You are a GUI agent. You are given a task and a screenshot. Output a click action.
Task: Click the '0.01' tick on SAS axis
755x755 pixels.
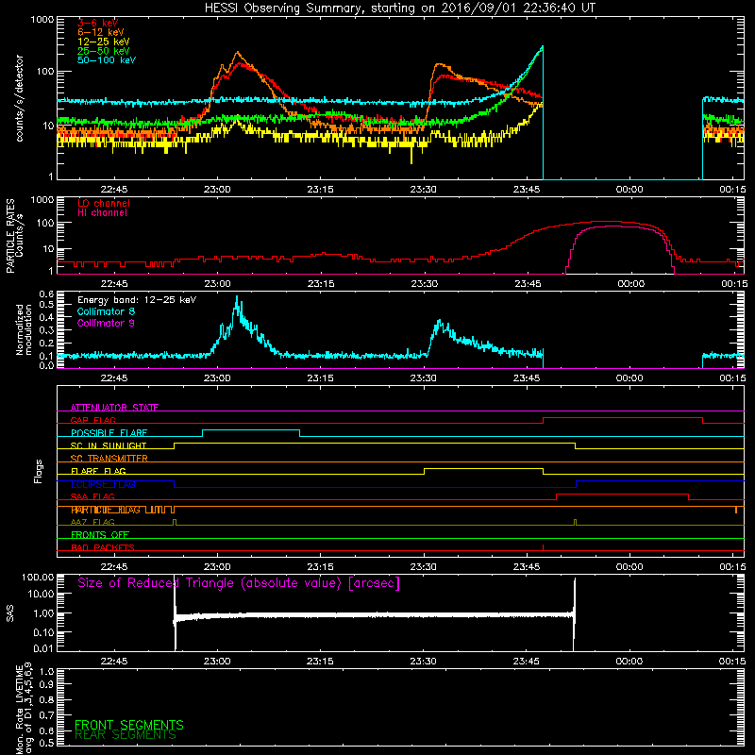(43, 648)
